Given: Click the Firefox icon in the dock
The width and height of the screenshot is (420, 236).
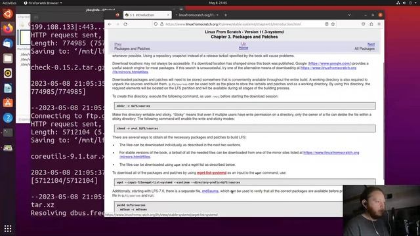Looking at the screenshot, I should [8, 28].
